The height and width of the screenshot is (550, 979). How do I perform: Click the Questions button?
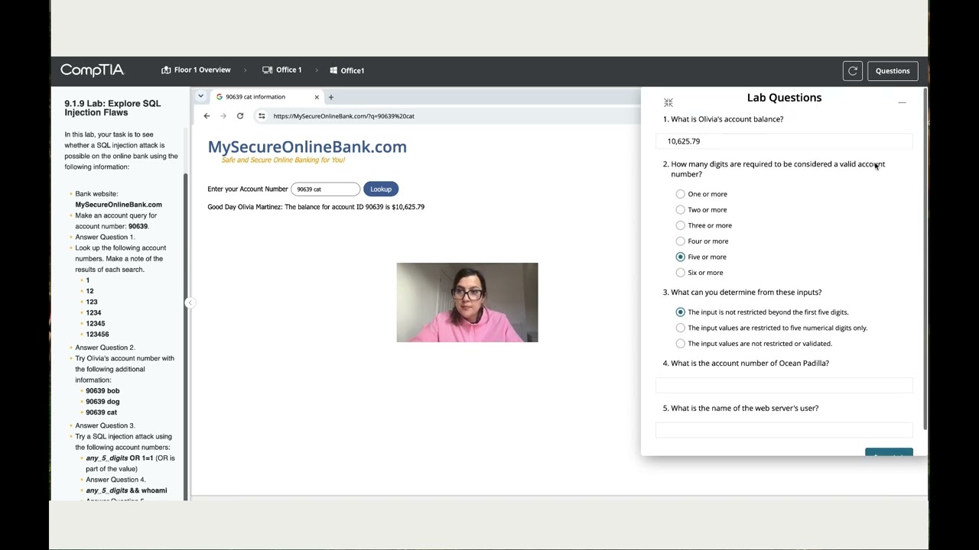(x=893, y=71)
